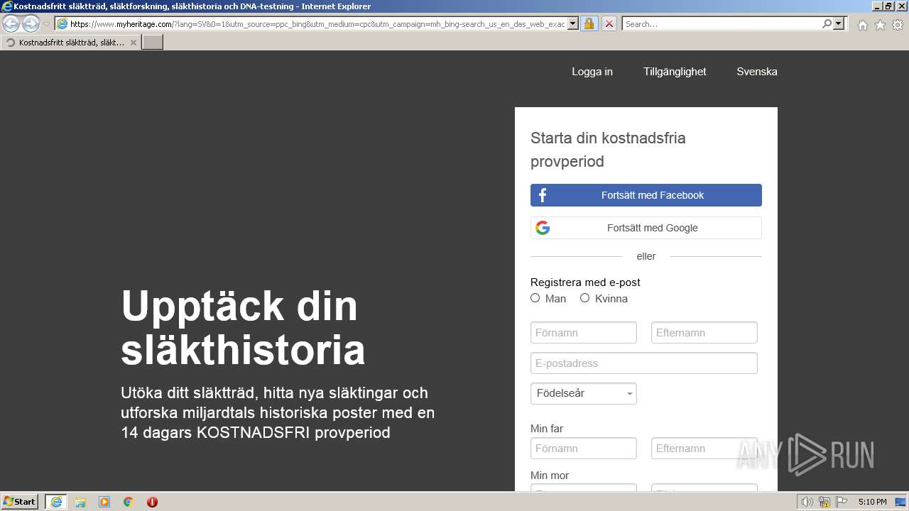Image resolution: width=909 pixels, height=511 pixels.
Task: Launch Chrome from the taskbar
Action: 129,502
